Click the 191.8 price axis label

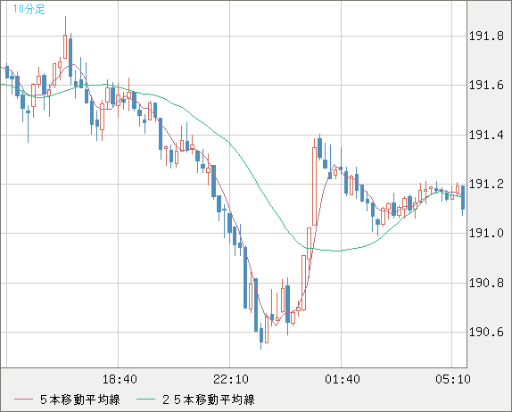pyautogui.click(x=486, y=36)
